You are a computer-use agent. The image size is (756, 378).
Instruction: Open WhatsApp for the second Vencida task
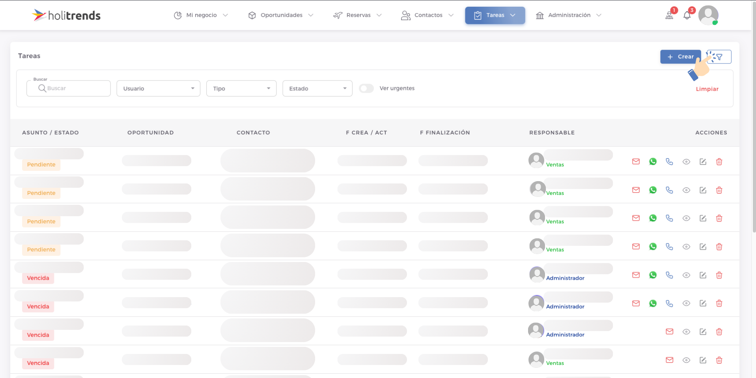[653, 303]
